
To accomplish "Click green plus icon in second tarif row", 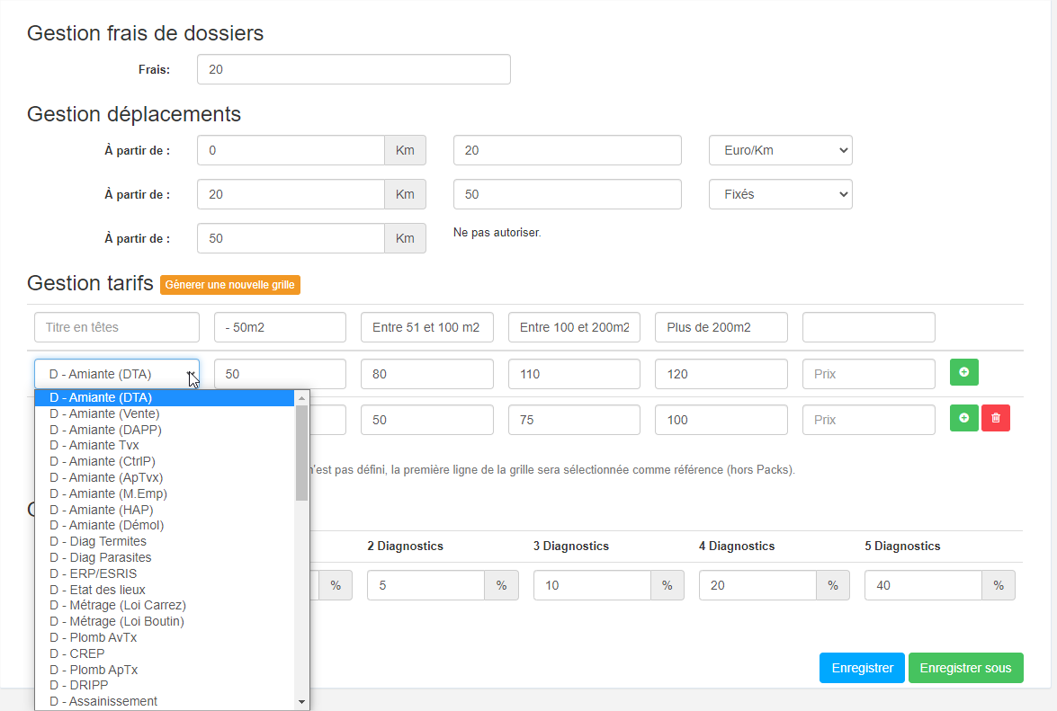I will (x=964, y=418).
